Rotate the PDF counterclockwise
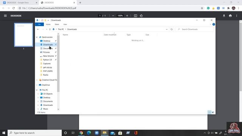Image resolution: width=242 pixels, height=136 pixels. point(141,16)
